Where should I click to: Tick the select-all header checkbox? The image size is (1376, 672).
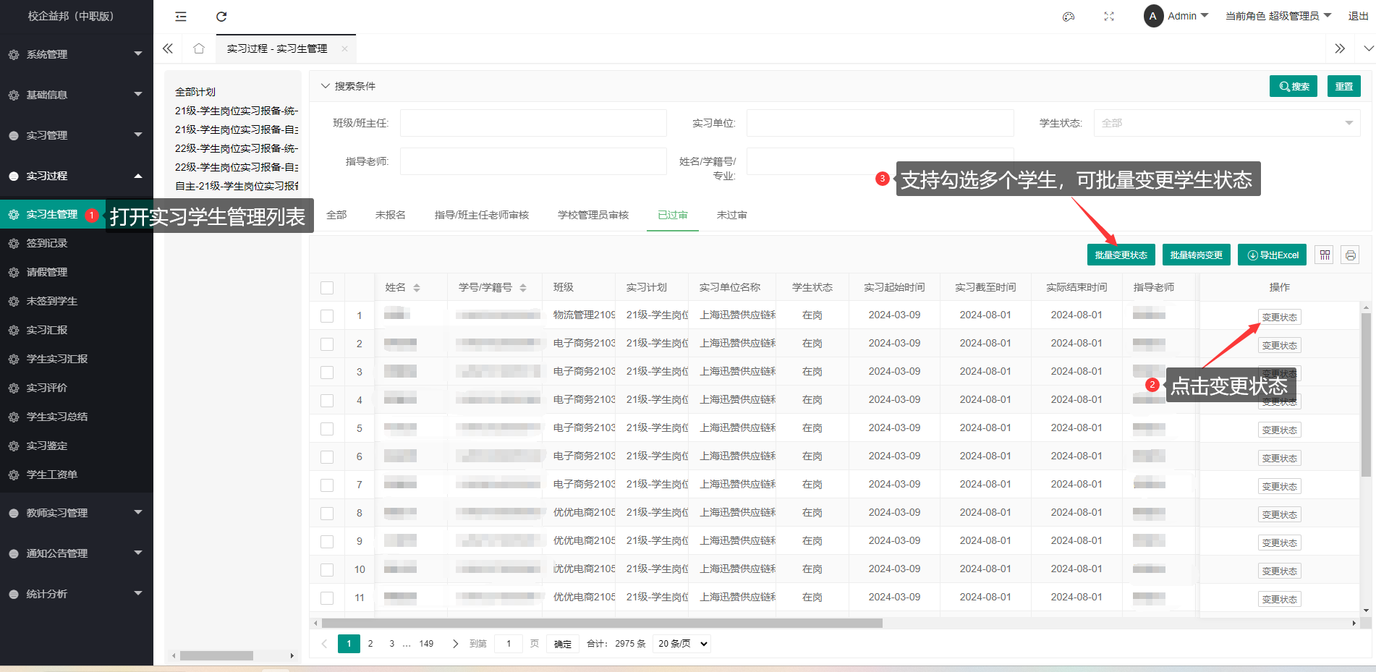pyautogui.click(x=327, y=288)
